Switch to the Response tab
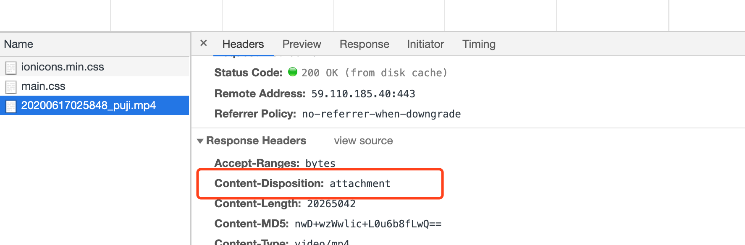Viewport: 745px width, 245px height. pyautogui.click(x=364, y=44)
